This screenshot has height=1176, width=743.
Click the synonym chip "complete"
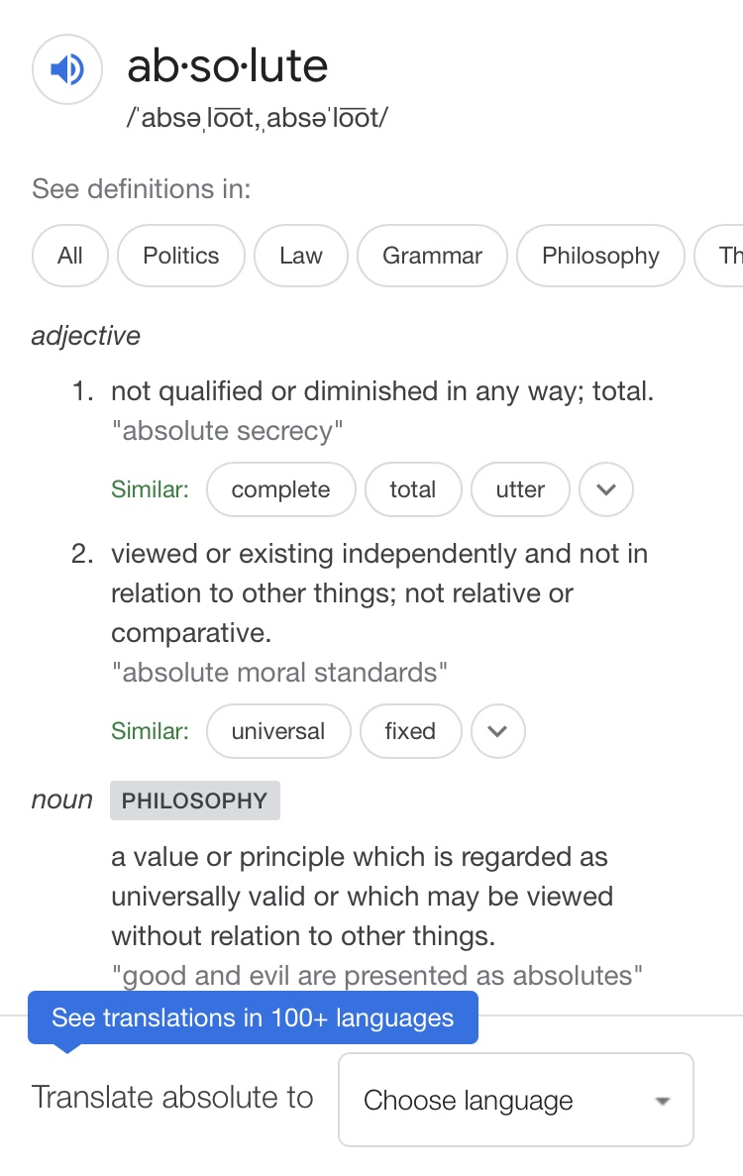point(280,489)
